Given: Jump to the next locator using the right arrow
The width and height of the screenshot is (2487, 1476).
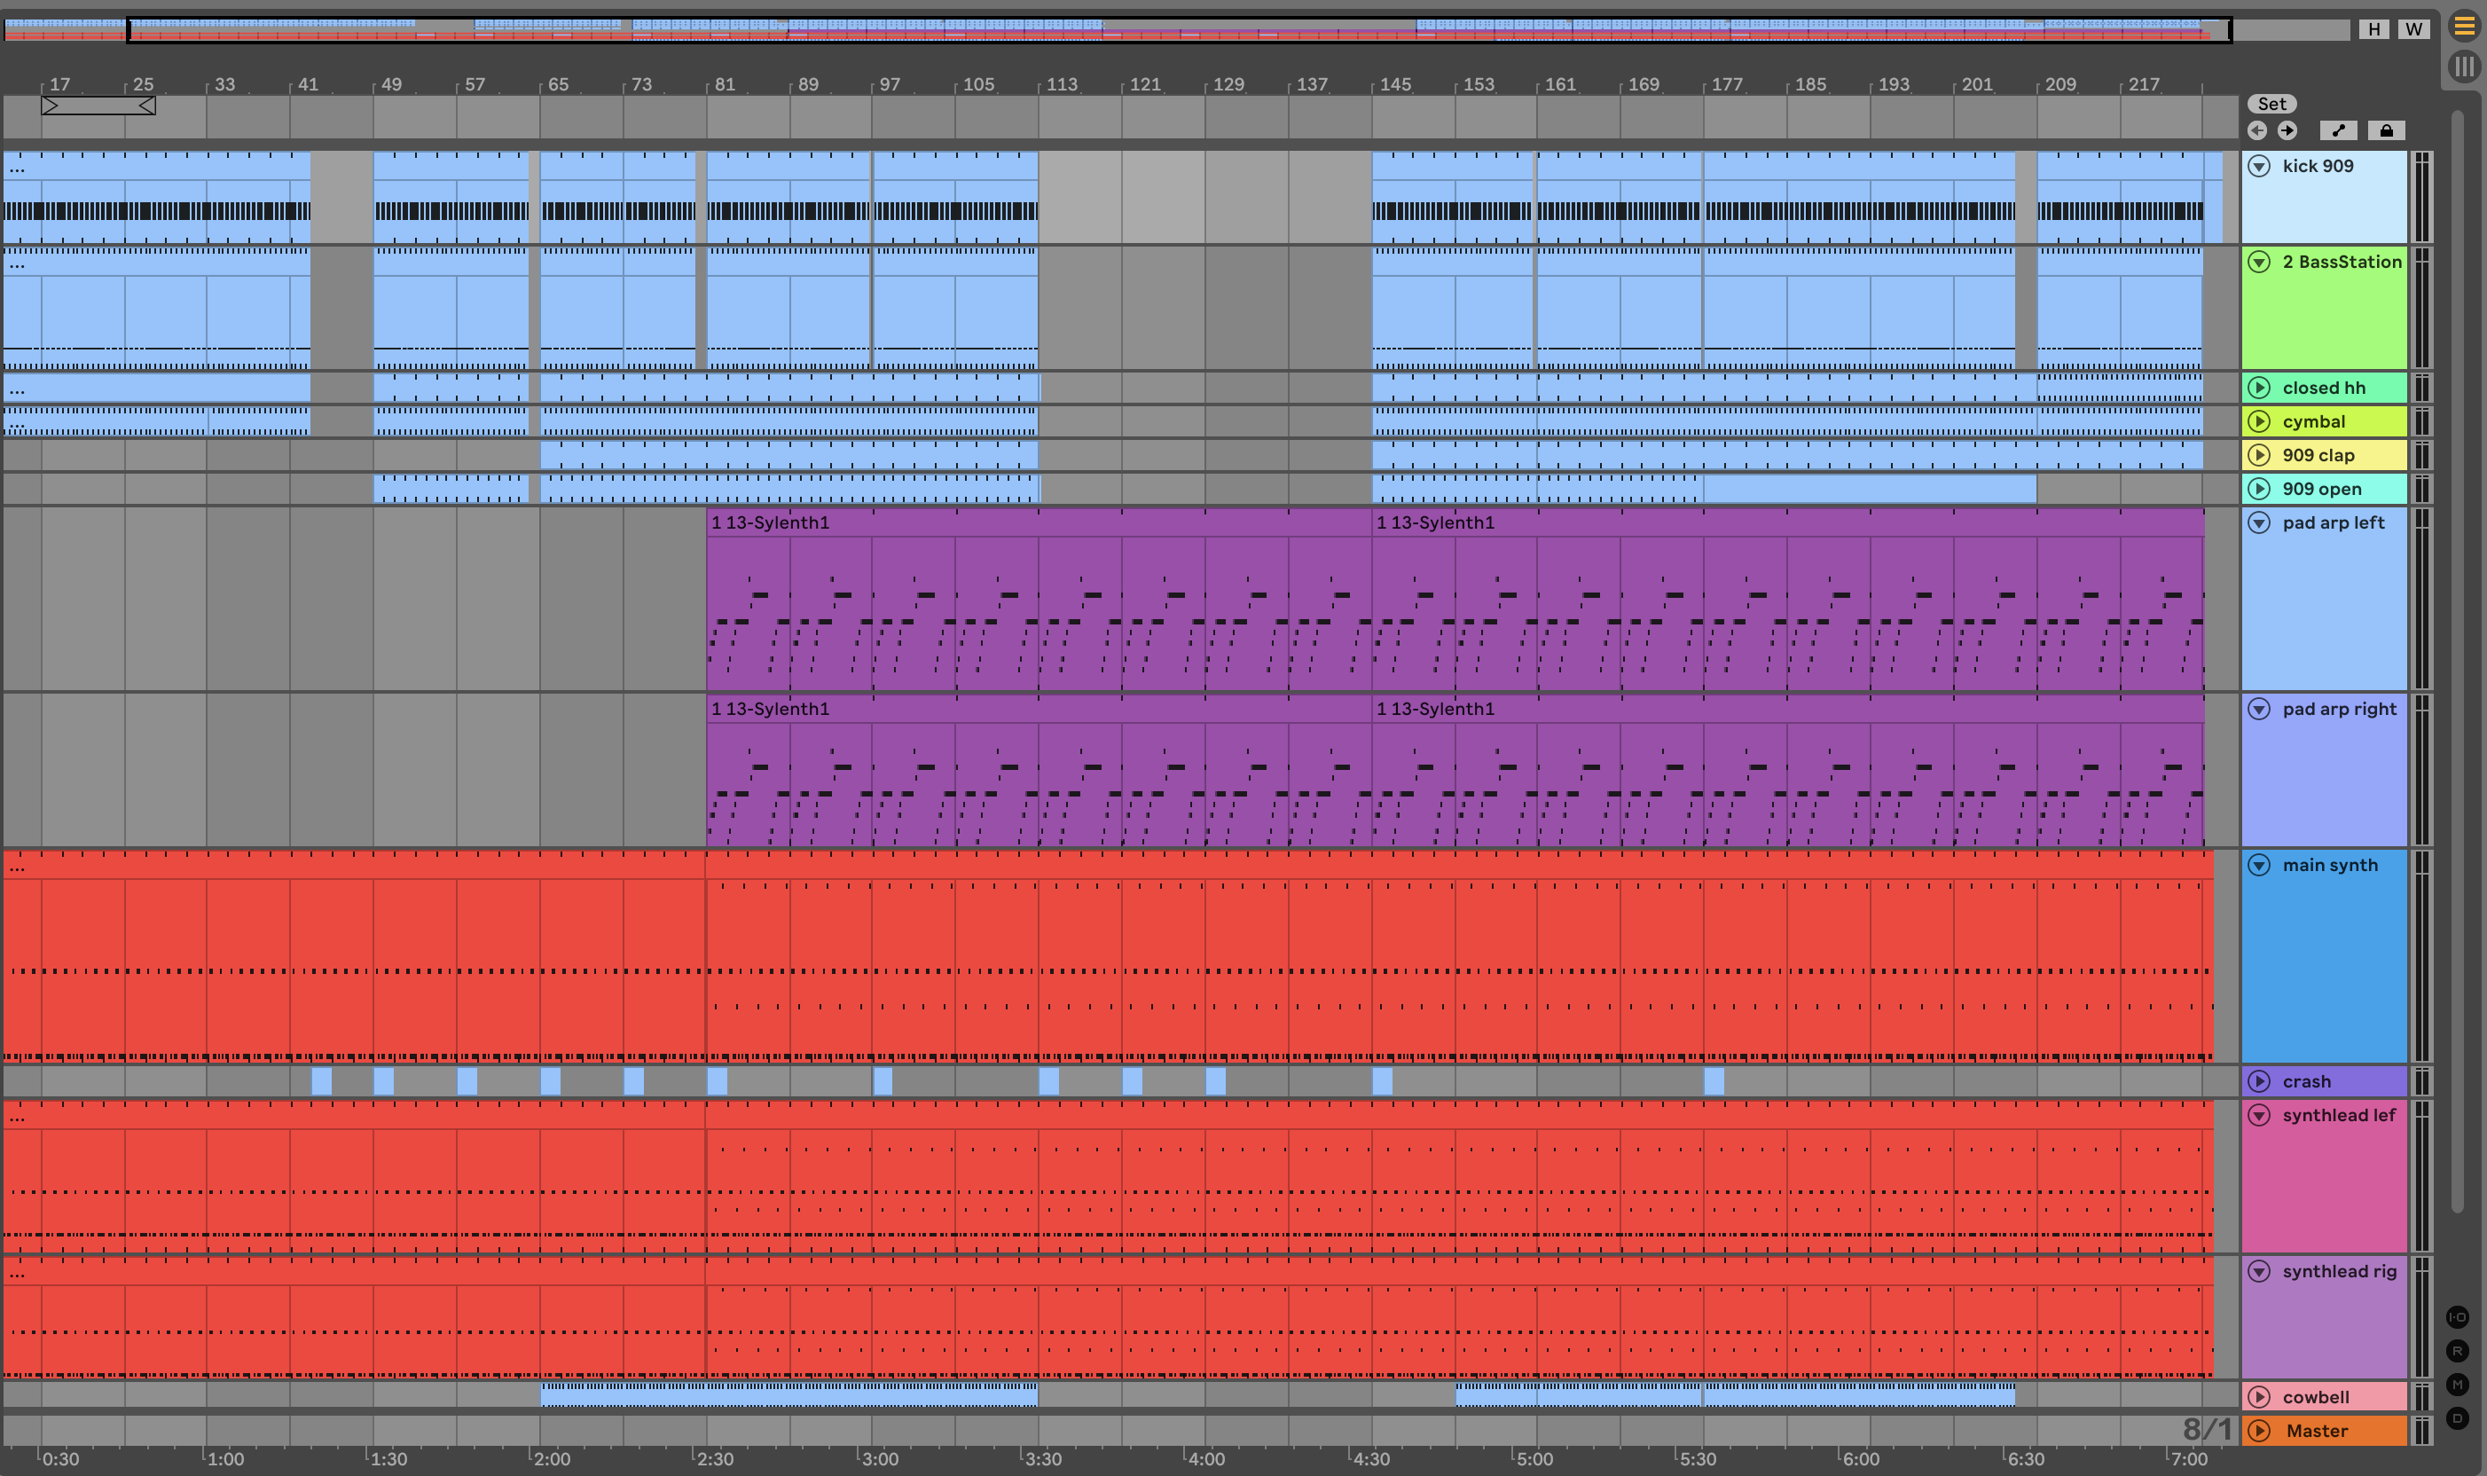Looking at the screenshot, I should tap(2287, 130).
